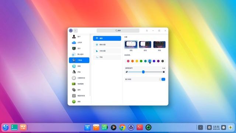Open the Deepin launcher in the dock
This screenshot has height=133, width=236.
click(x=6, y=127)
